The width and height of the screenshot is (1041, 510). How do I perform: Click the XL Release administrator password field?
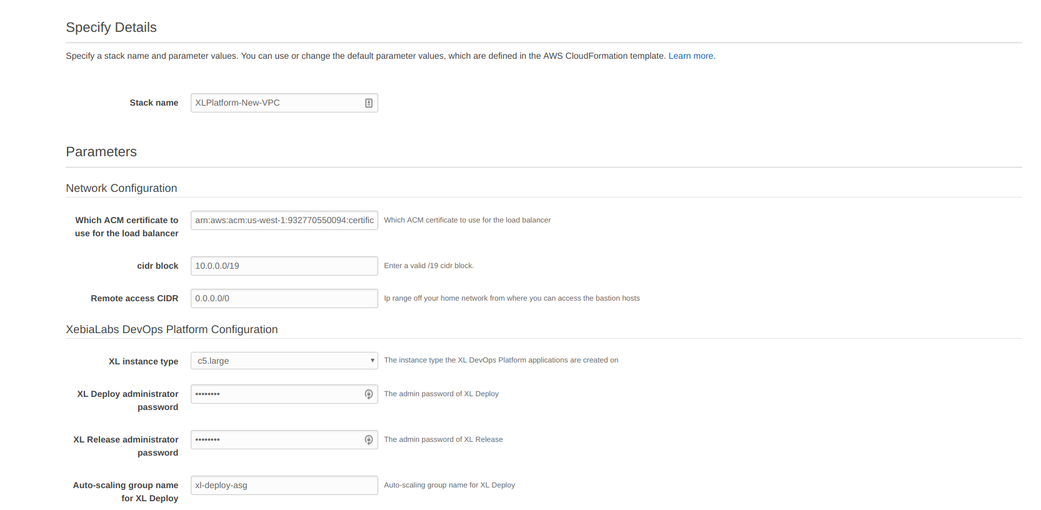pos(284,439)
